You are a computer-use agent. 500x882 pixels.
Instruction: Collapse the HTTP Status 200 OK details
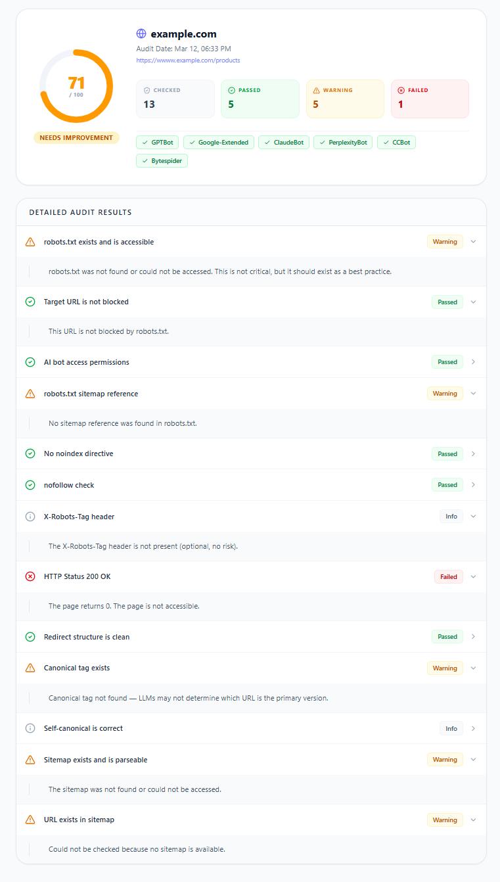[x=473, y=576]
